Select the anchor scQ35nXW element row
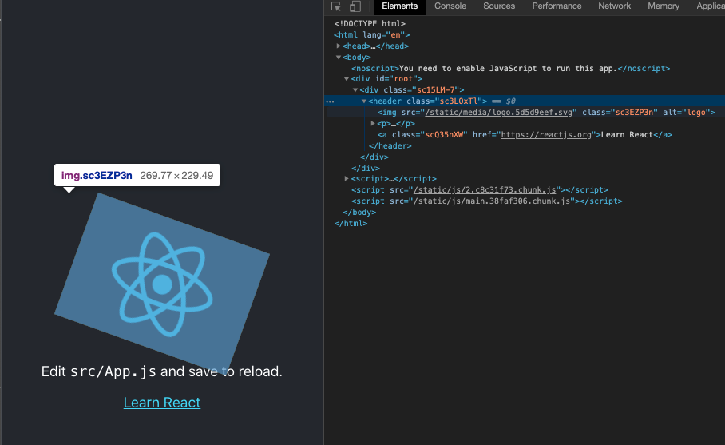725x445 pixels. (525, 134)
